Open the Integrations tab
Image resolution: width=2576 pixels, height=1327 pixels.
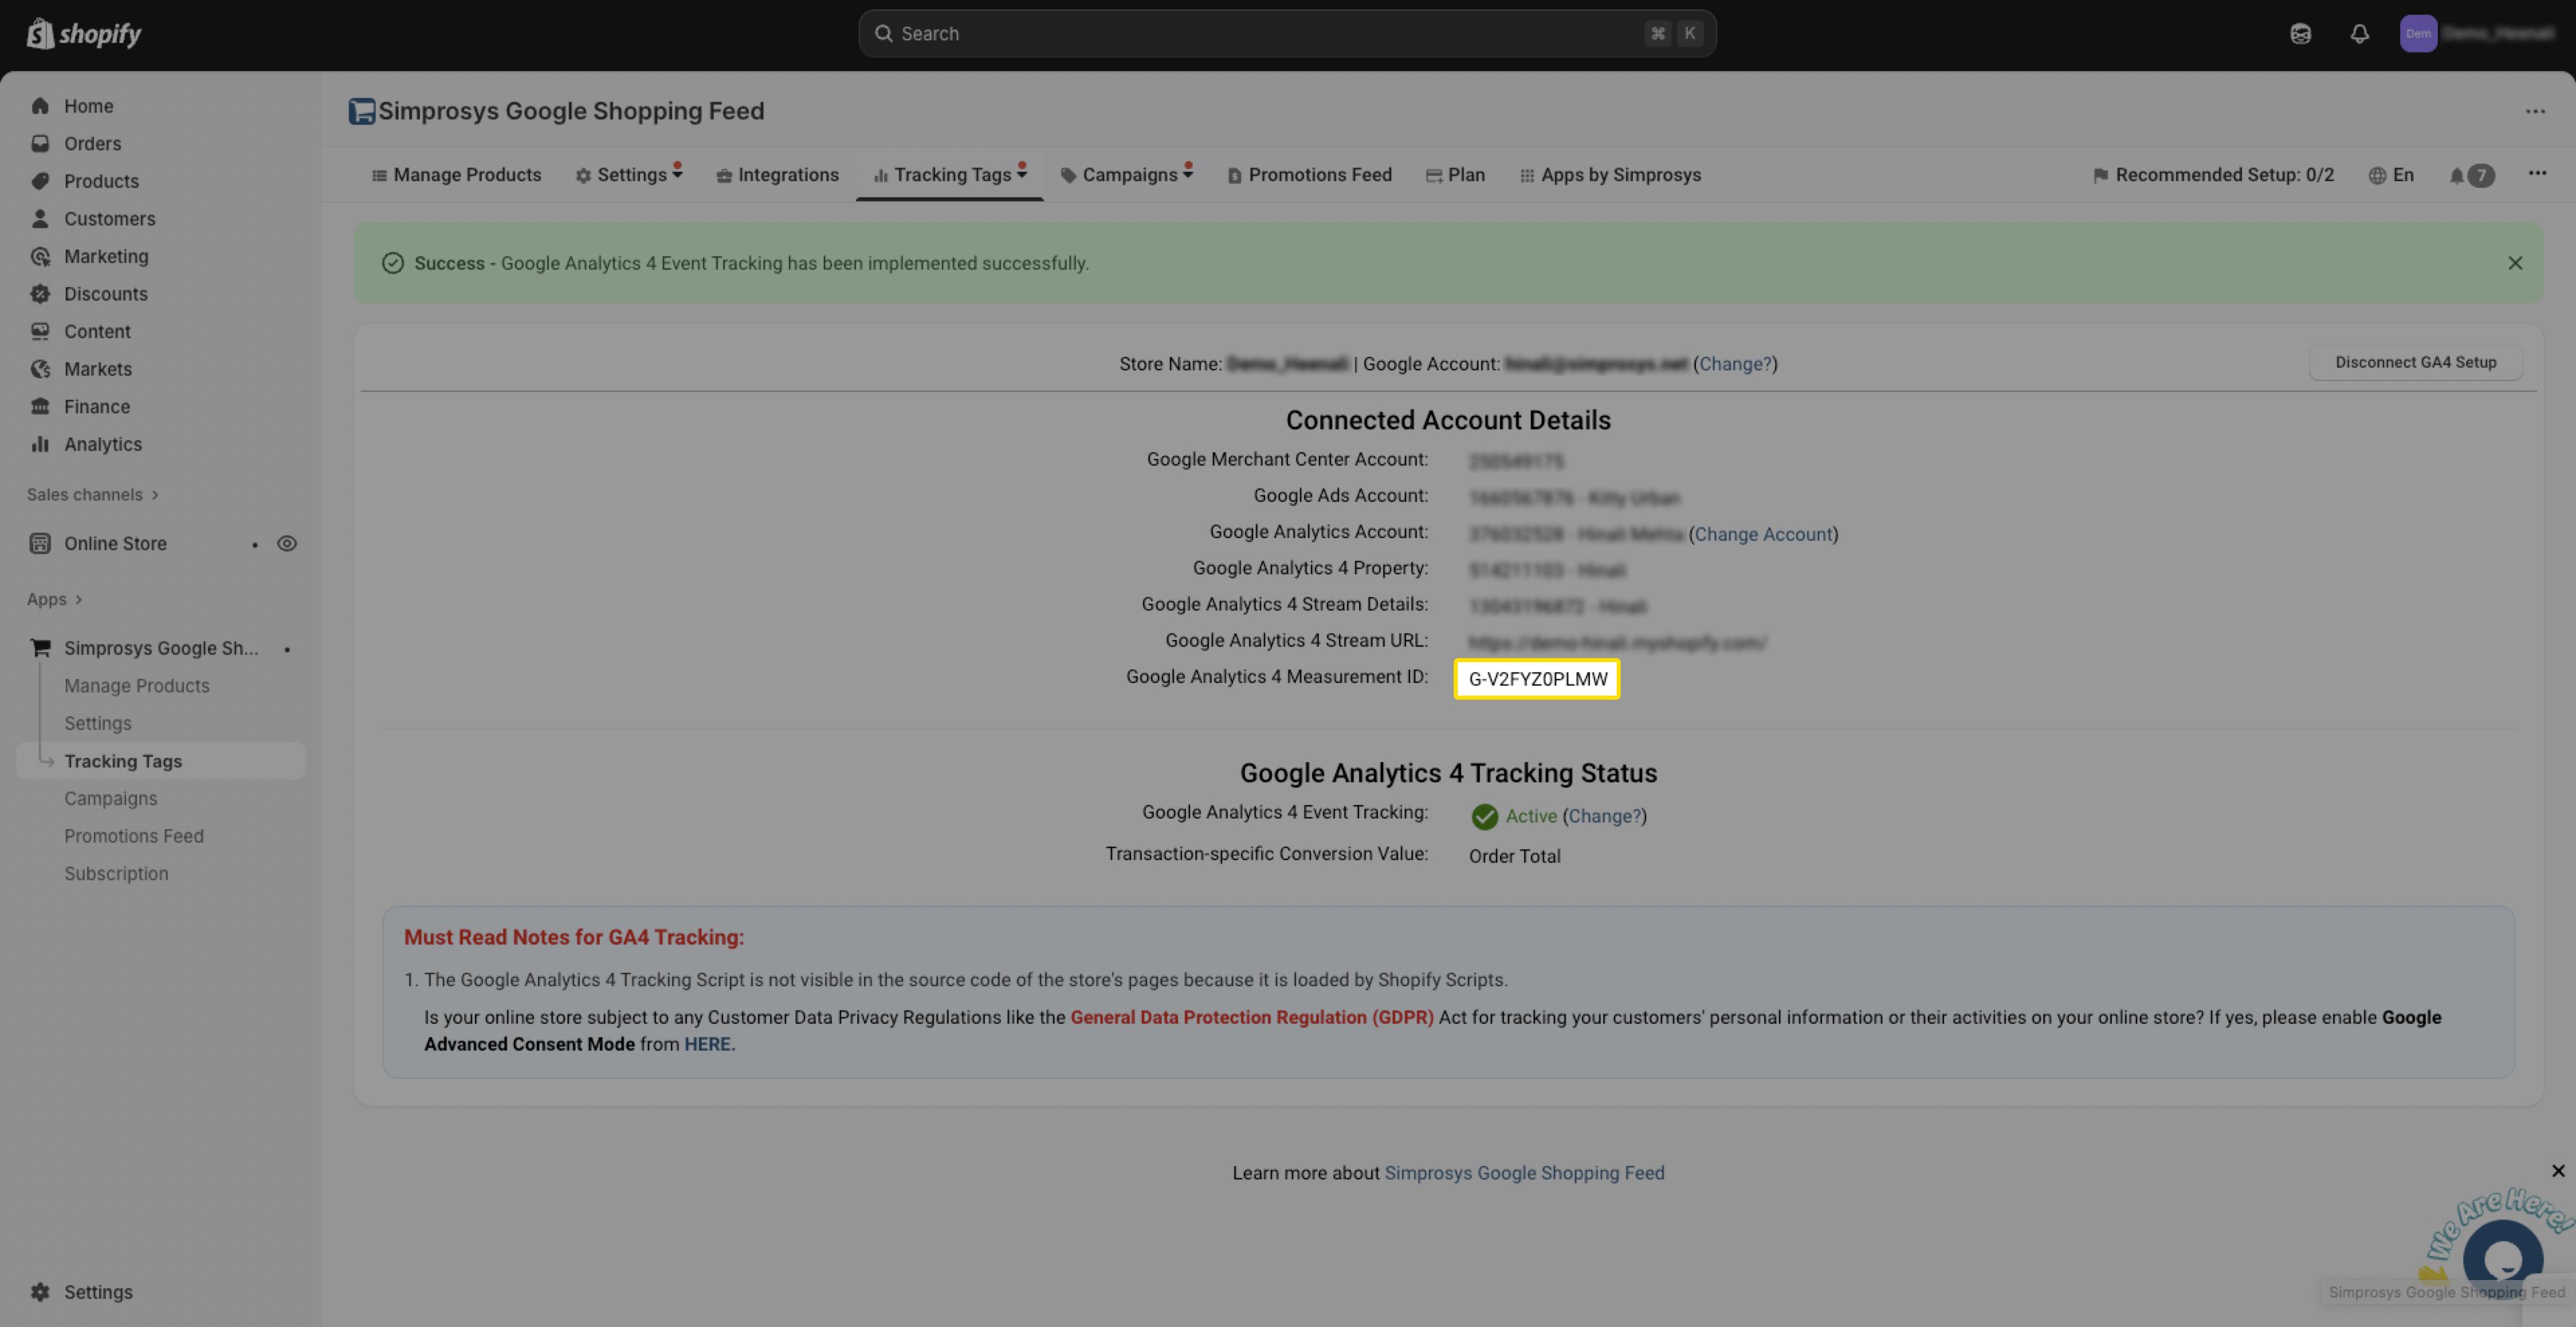coord(777,175)
